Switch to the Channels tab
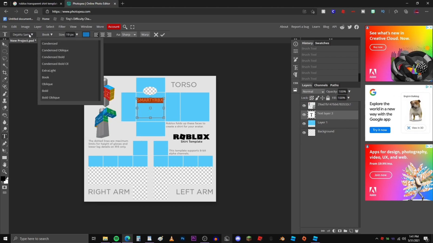 [x=321, y=85]
